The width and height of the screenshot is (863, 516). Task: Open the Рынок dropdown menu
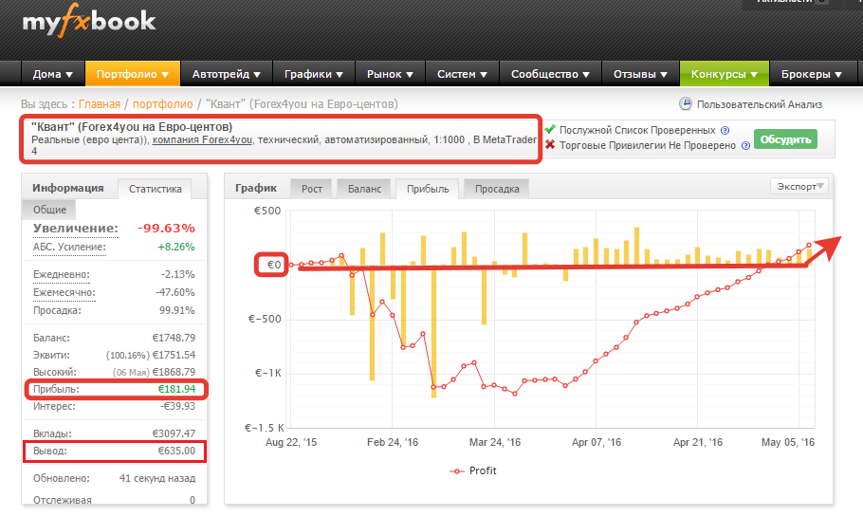tap(390, 74)
